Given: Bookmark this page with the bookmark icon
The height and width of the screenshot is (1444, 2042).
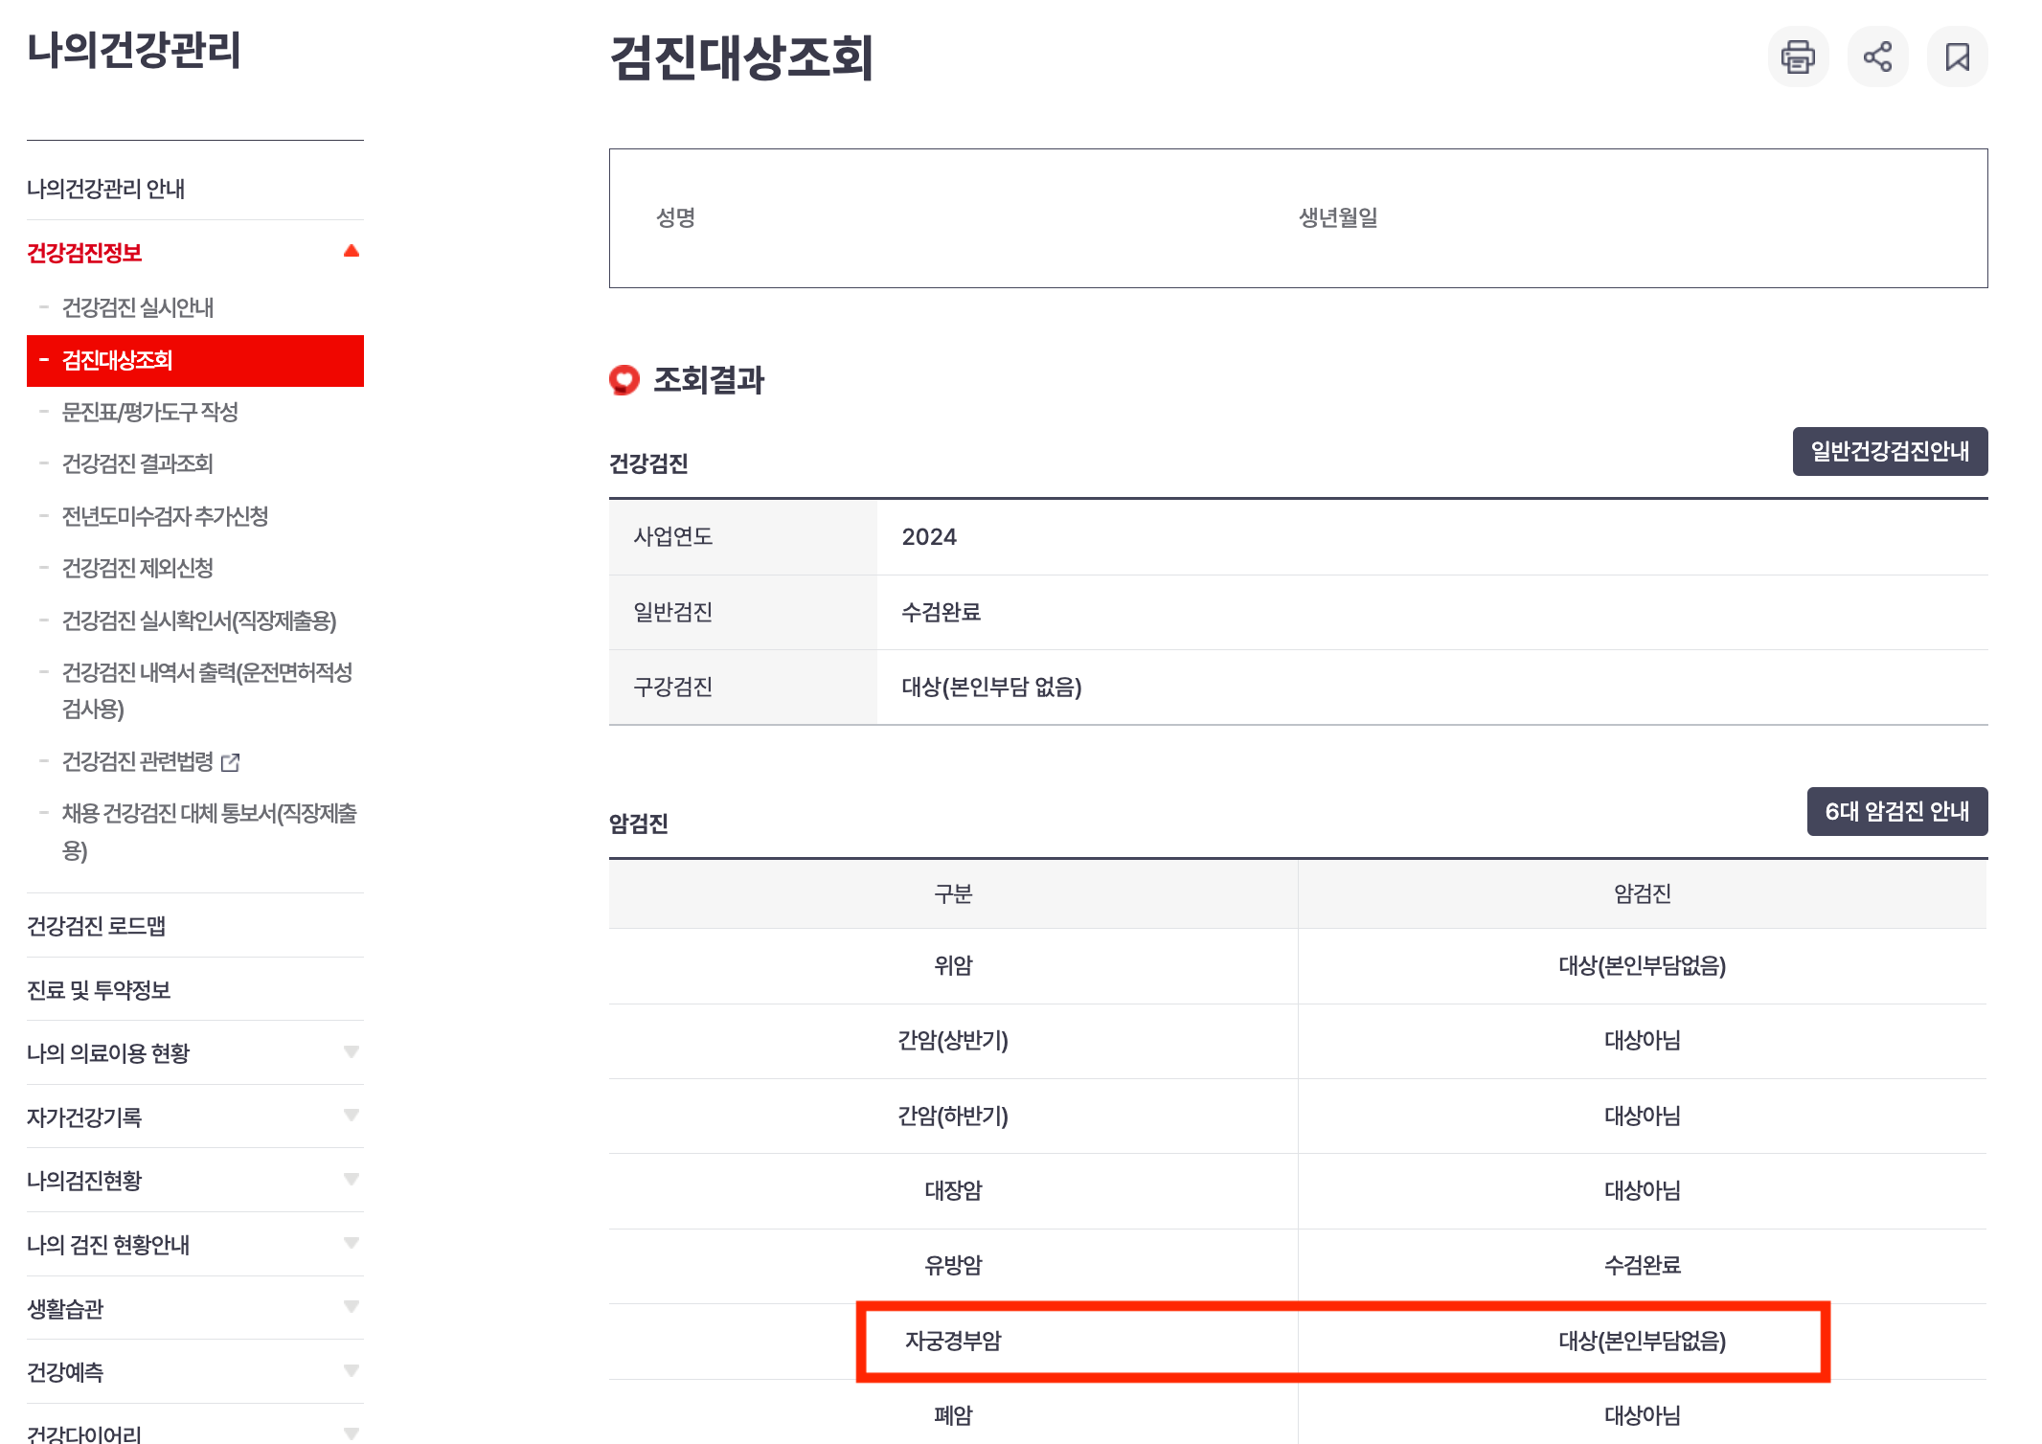Looking at the screenshot, I should (1957, 57).
